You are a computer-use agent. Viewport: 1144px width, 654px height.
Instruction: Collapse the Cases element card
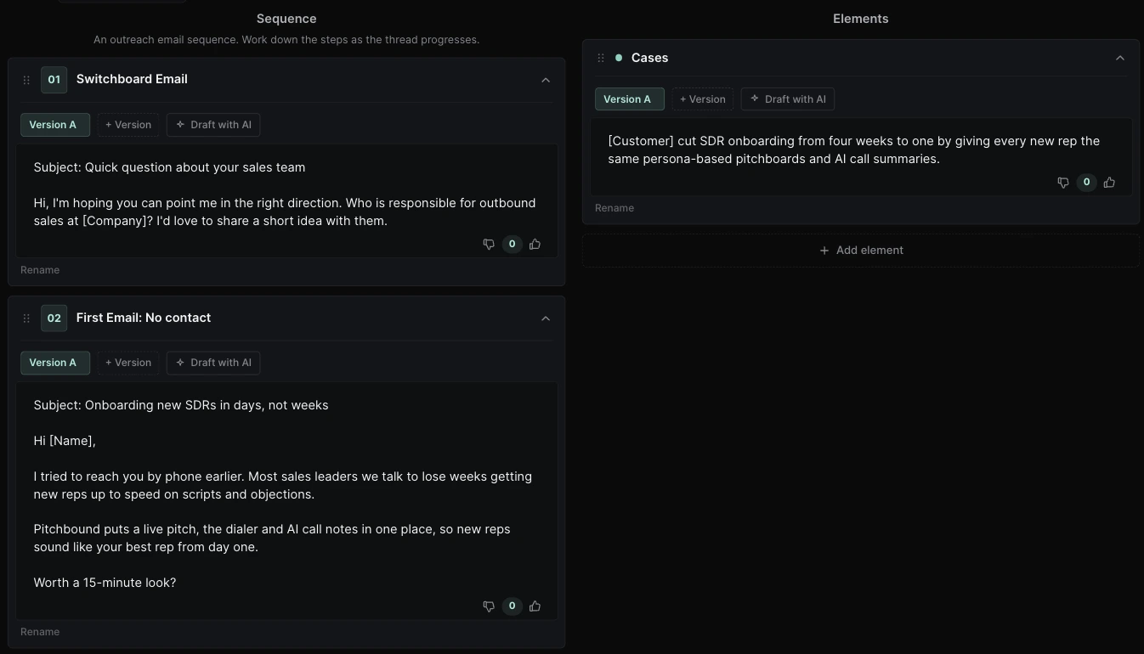(1120, 58)
